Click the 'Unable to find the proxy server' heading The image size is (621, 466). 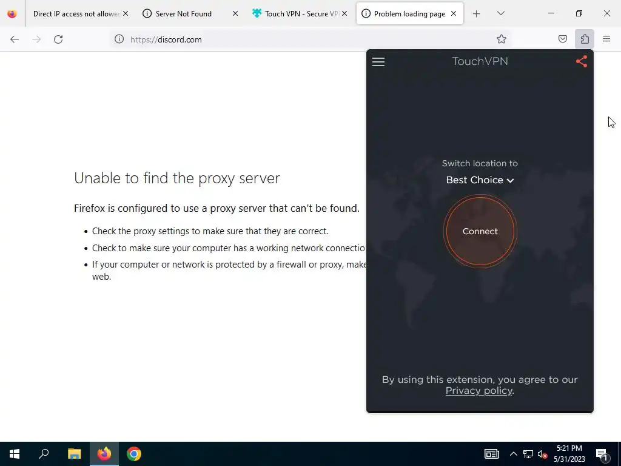(x=177, y=178)
